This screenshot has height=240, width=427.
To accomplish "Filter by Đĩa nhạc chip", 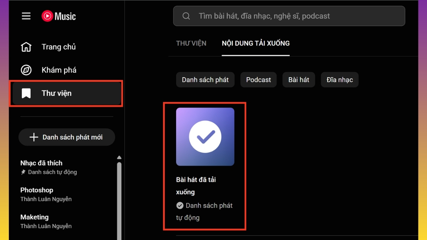I will click(x=340, y=80).
